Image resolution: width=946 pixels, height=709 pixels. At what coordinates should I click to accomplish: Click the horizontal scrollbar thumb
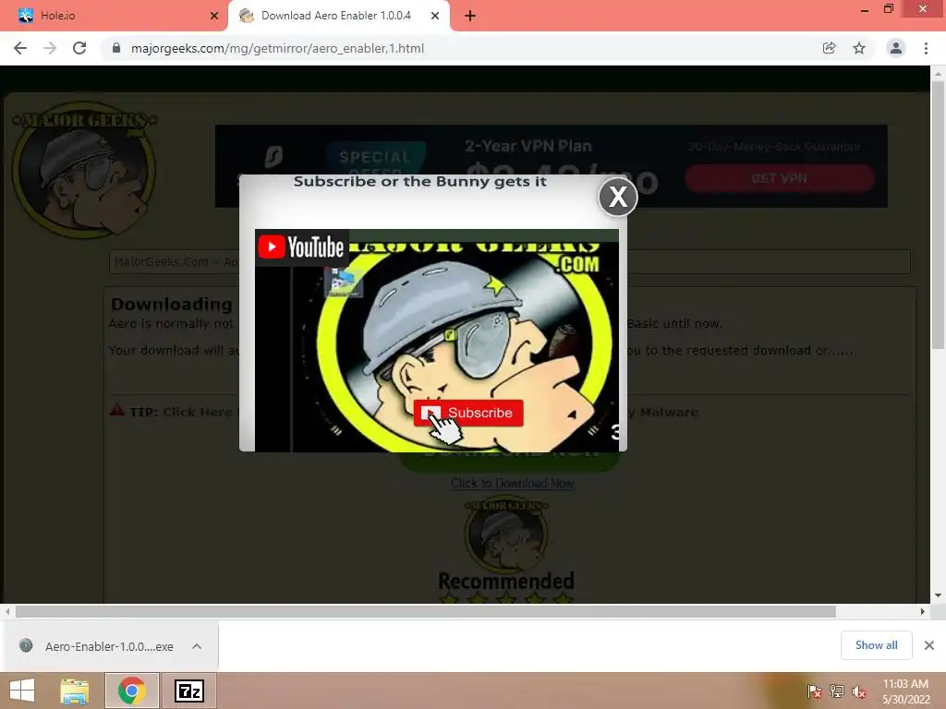tap(425, 611)
